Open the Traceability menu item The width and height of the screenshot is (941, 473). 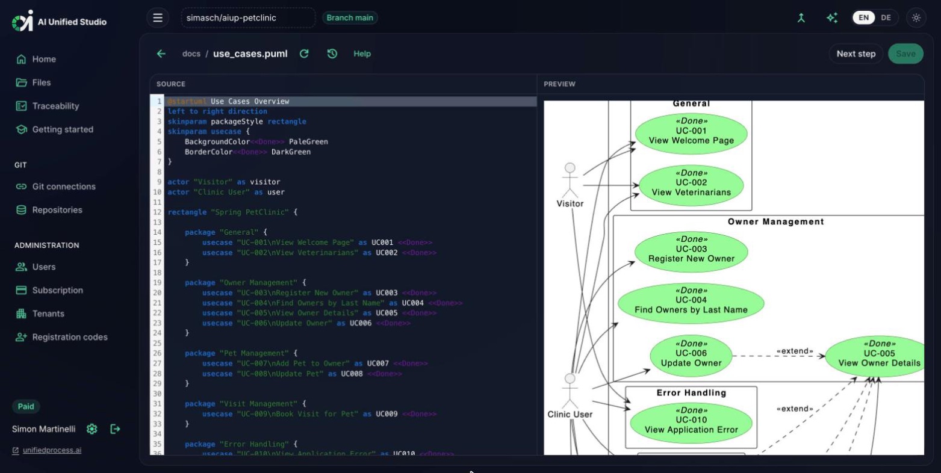click(48, 106)
